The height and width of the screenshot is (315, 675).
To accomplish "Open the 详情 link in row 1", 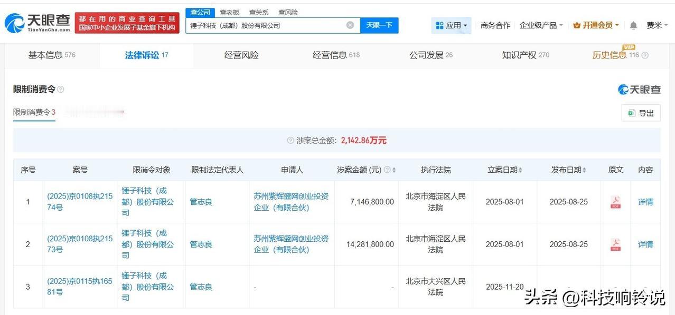I will (645, 202).
